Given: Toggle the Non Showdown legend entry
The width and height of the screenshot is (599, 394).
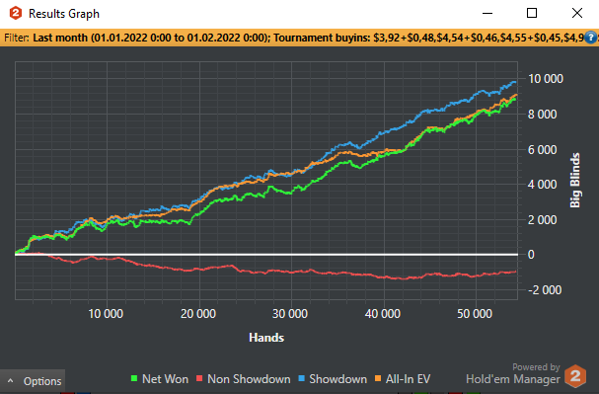Looking at the screenshot, I should click(x=244, y=379).
